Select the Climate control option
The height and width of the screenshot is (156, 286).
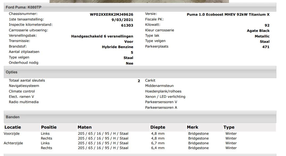tap(22, 91)
